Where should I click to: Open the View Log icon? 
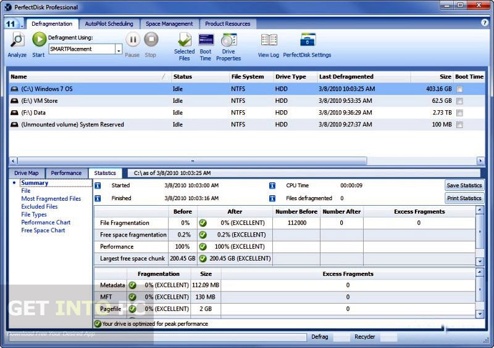click(269, 40)
